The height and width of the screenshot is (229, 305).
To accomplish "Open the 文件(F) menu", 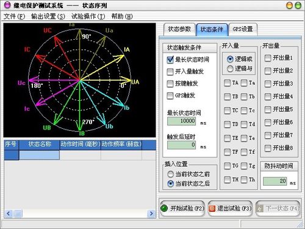I will tap(14, 16).
